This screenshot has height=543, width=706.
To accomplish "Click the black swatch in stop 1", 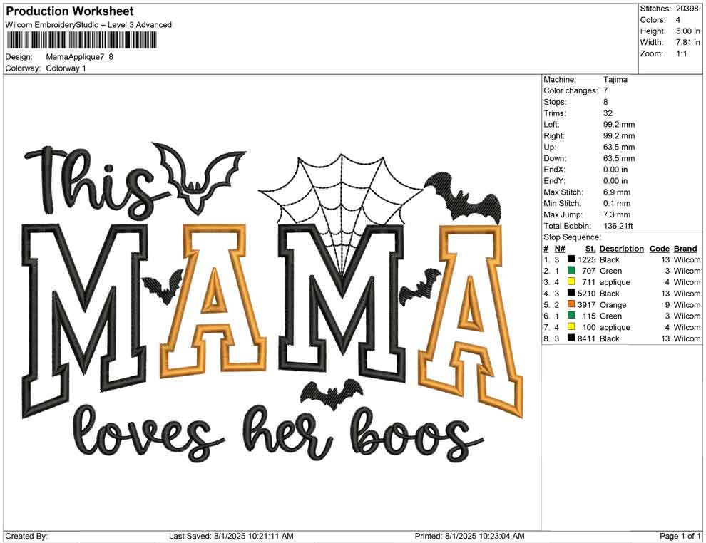I will [x=571, y=259].
